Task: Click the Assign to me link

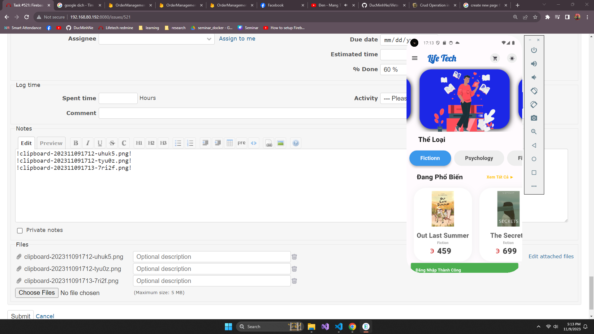Action: [237, 39]
